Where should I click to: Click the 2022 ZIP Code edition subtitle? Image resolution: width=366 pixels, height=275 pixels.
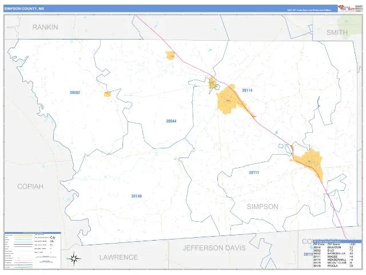point(309,10)
